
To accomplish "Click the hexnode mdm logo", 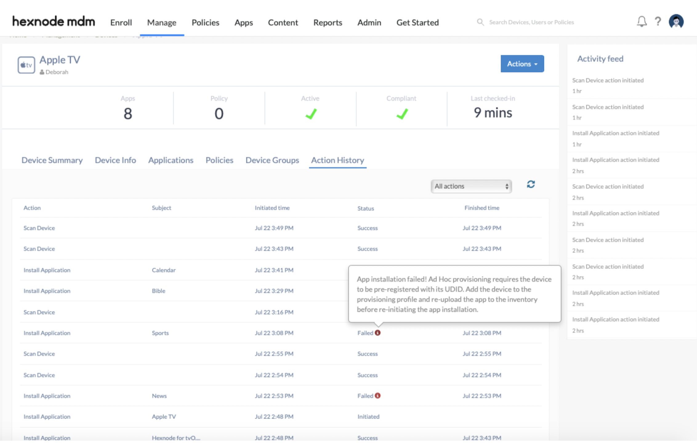I will point(54,22).
